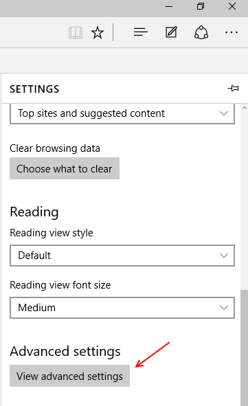
Task: Click the empty gray window title bar
Action: (x=78, y=8)
